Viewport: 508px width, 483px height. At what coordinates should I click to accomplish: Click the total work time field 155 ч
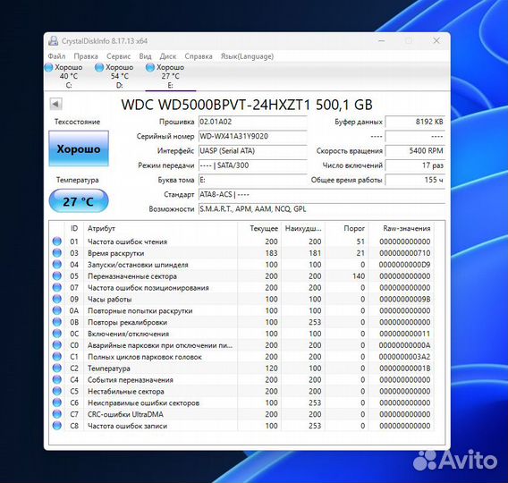415,180
